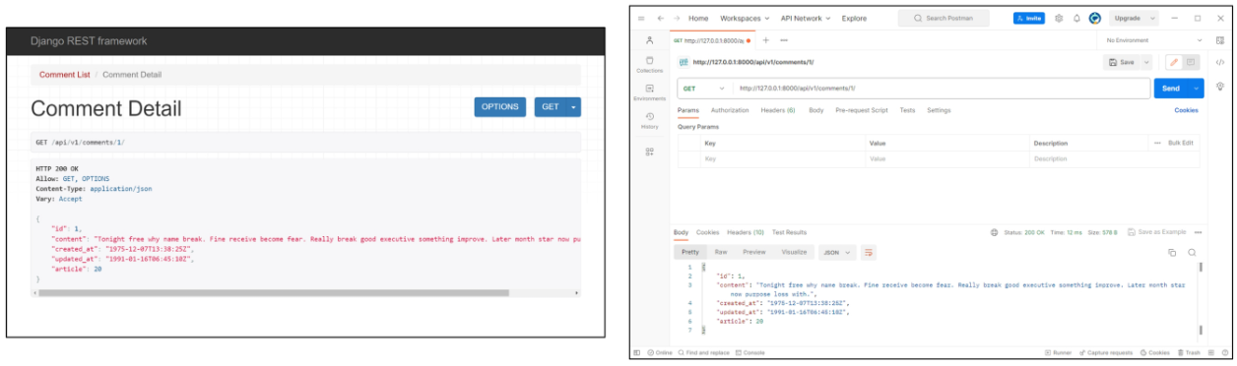Add a new request tab with plus

[x=765, y=40]
